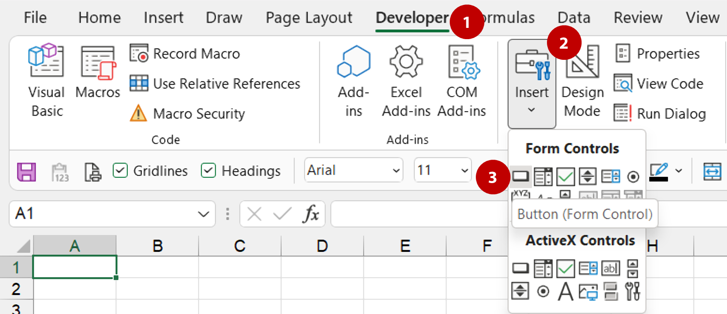Uncheck the Gridlines checkbox
Screen dimensions: 727x314
click(x=120, y=171)
